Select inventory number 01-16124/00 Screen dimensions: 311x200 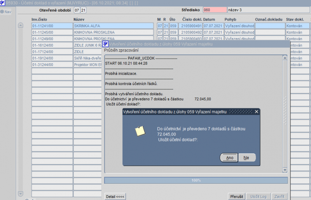click(52, 45)
